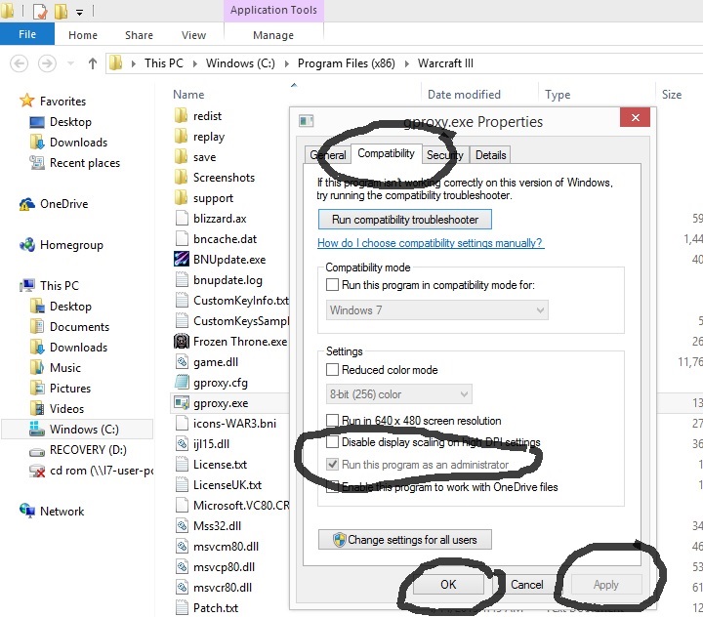Image resolution: width=703 pixels, height=617 pixels.
Task: Click the Favorites star icon
Action: 27,101
